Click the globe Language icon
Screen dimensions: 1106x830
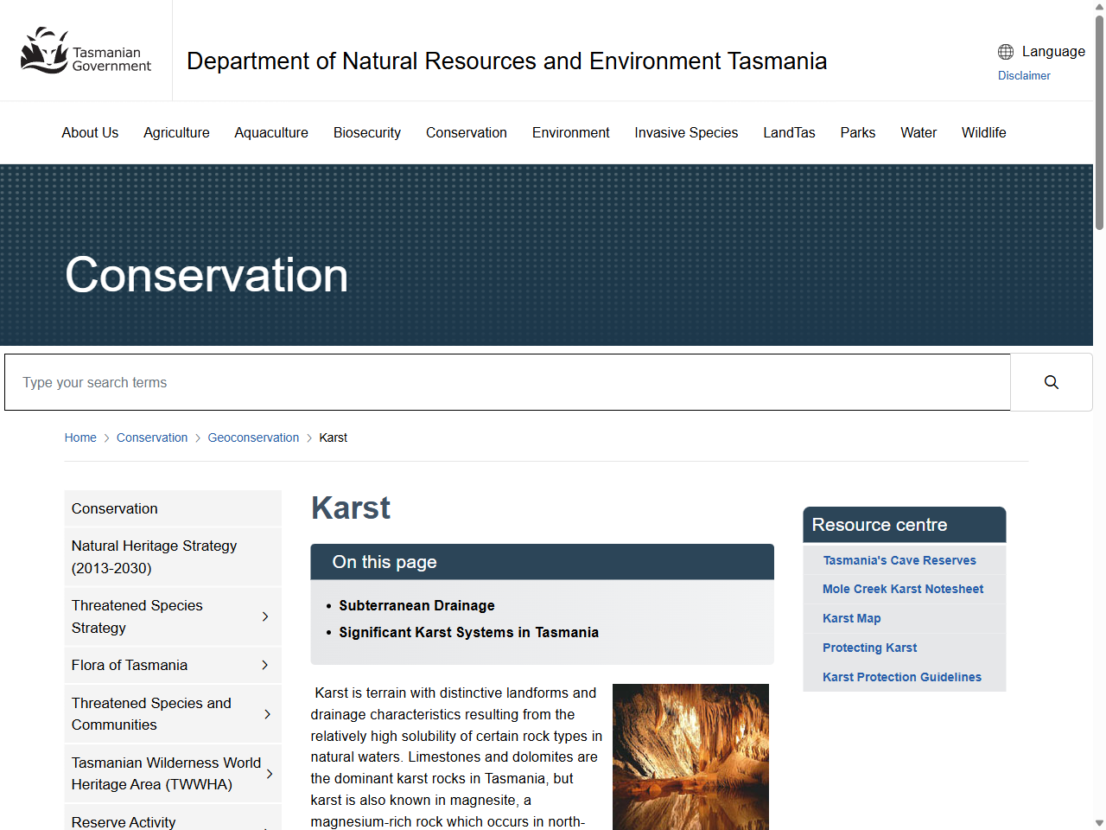click(x=1006, y=52)
